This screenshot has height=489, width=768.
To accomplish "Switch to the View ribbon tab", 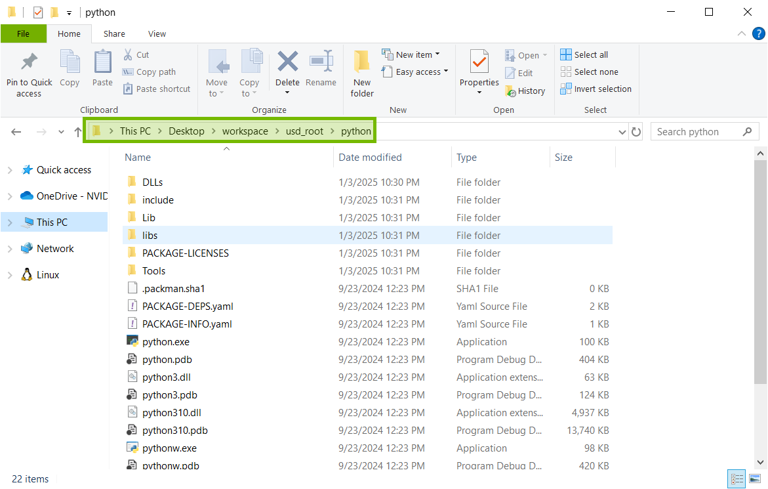I will 157,34.
